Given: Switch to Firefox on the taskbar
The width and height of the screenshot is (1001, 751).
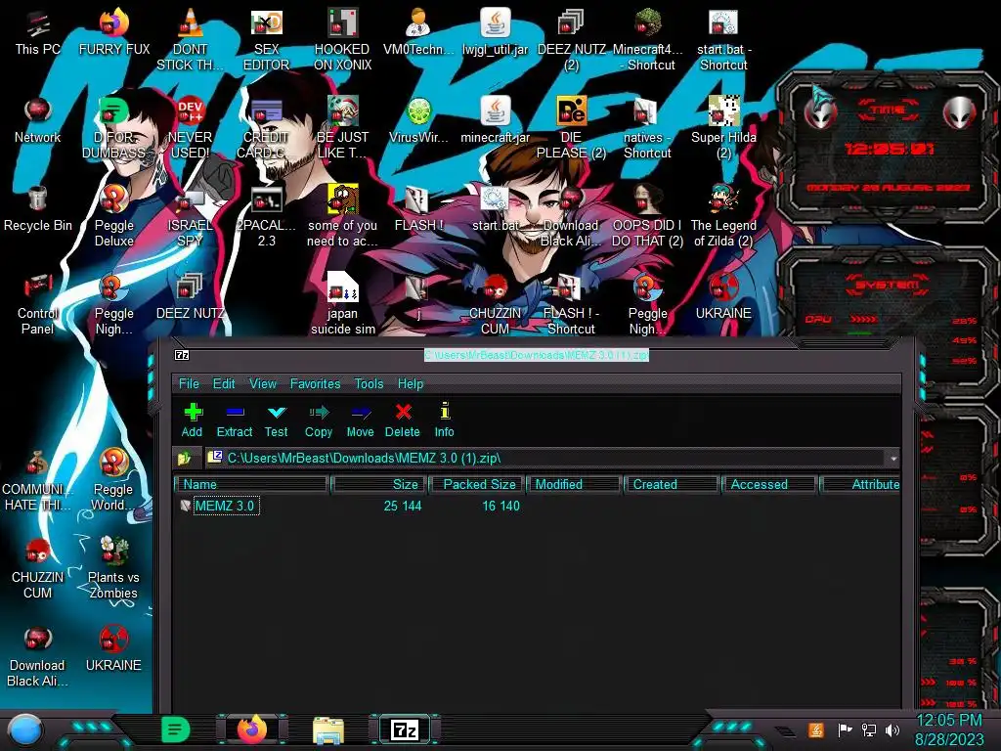Looking at the screenshot, I should (252, 729).
